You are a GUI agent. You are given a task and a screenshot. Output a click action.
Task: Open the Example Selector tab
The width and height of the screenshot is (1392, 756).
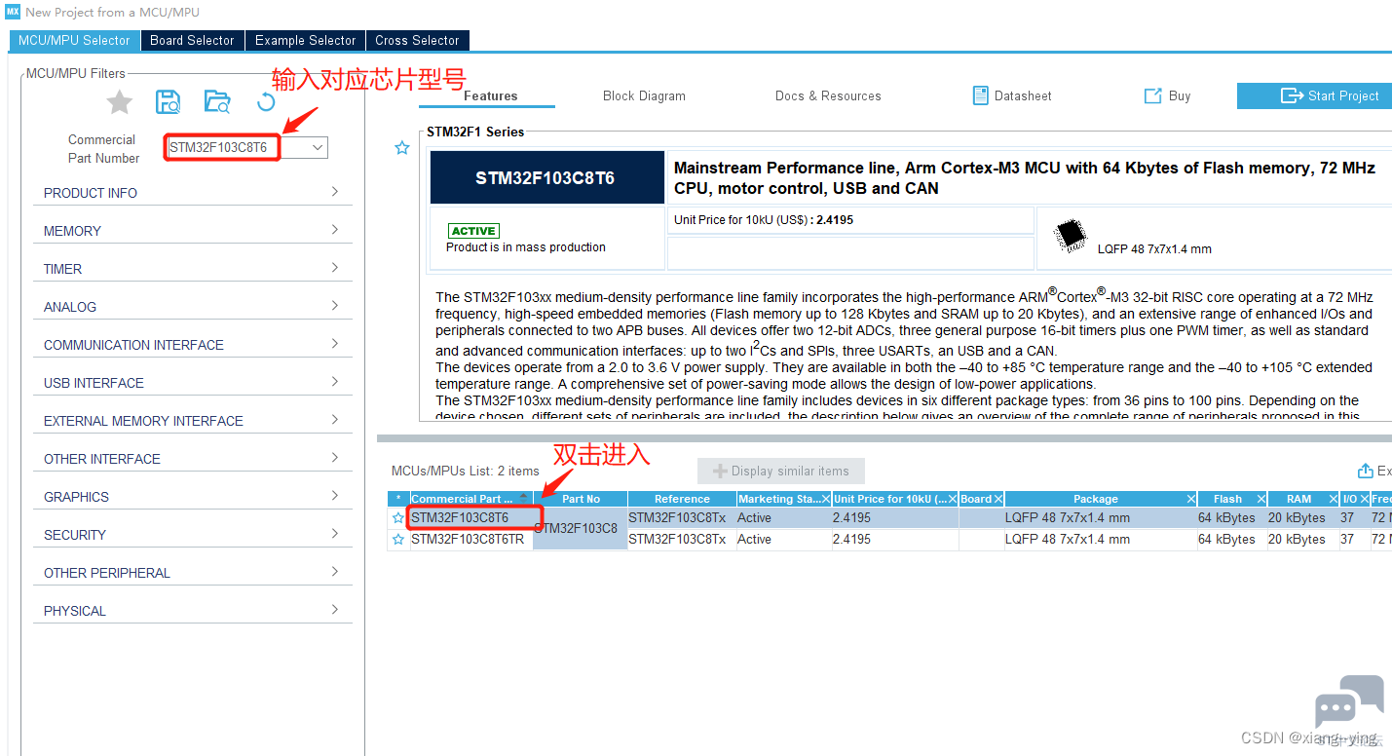point(305,40)
